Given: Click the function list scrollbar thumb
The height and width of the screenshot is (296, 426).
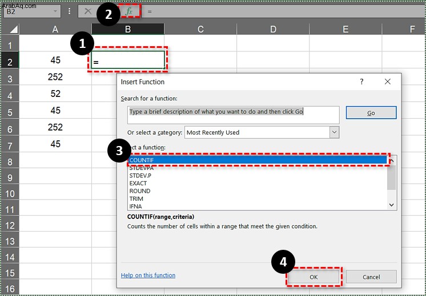Looking at the screenshot, I should [x=392, y=177].
